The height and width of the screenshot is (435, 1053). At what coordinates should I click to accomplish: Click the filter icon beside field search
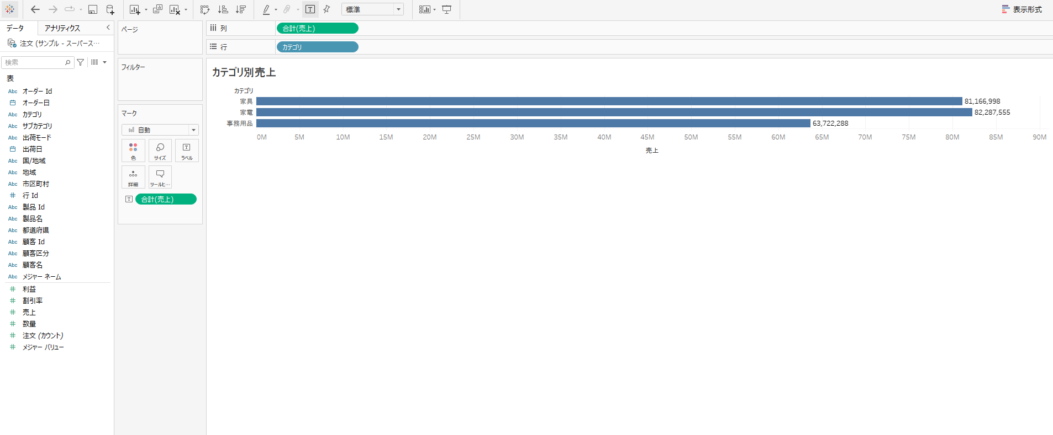click(81, 62)
